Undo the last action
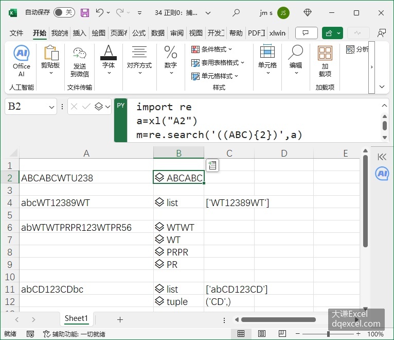The width and height of the screenshot is (394, 340). click(x=100, y=12)
